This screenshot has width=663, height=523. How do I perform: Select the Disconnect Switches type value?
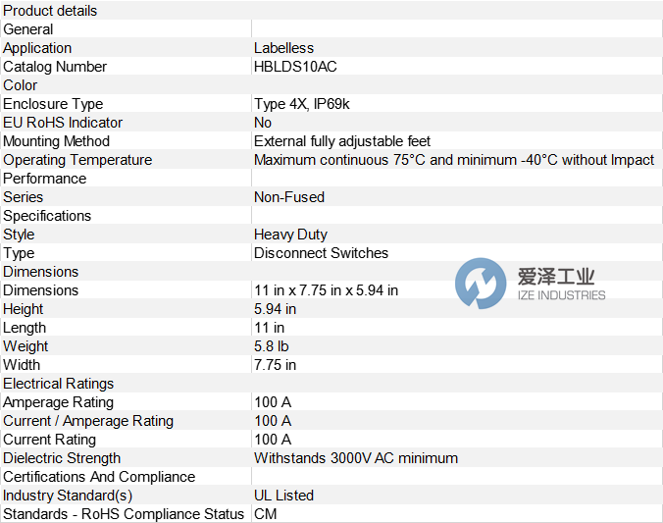pyautogui.click(x=321, y=253)
